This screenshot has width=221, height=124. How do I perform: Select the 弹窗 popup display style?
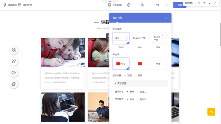[158, 38]
